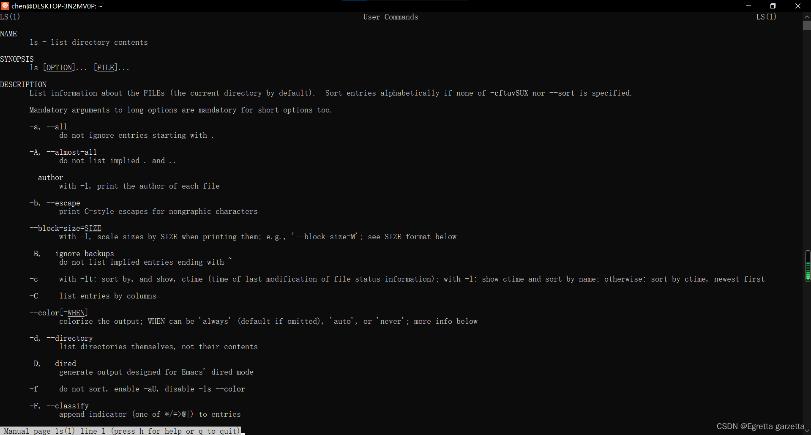
Task: Click the User Commands header text
Action: coord(390,17)
